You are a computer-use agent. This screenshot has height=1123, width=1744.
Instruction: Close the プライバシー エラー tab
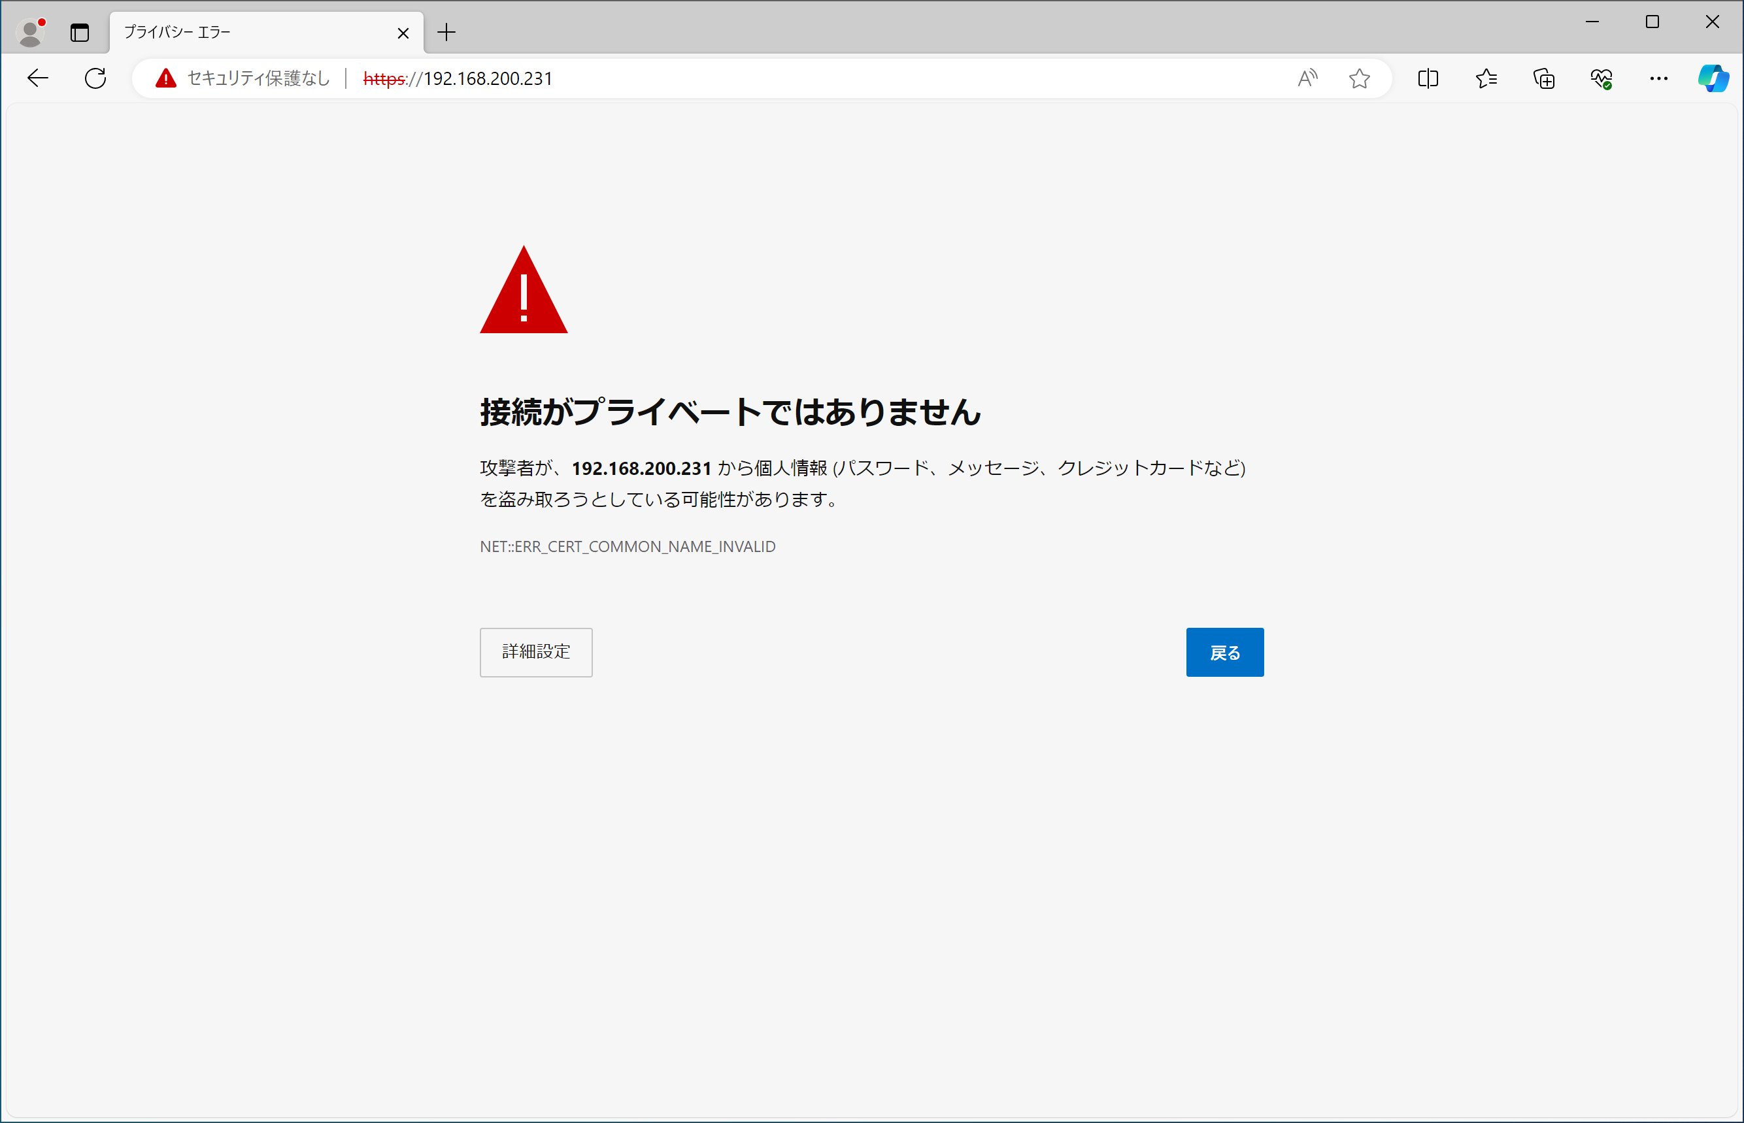pyautogui.click(x=403, y=32)
